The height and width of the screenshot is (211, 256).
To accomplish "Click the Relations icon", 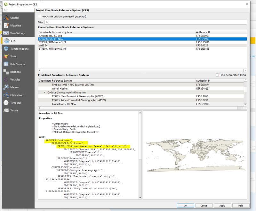I will pyautogui.click(x=6, y=72).
